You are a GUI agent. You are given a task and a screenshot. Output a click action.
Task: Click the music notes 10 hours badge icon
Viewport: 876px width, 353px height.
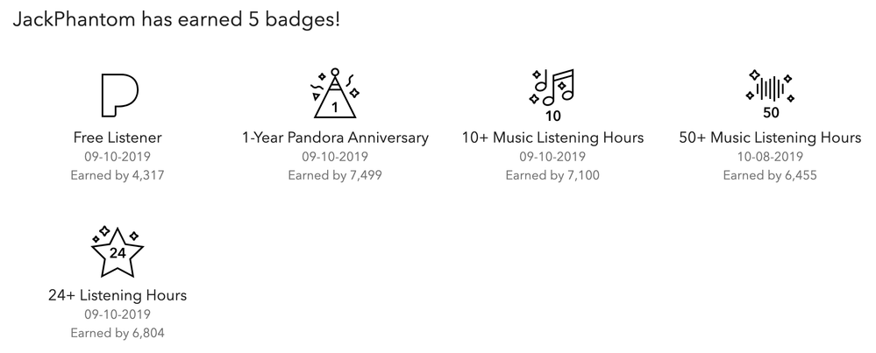552,95
